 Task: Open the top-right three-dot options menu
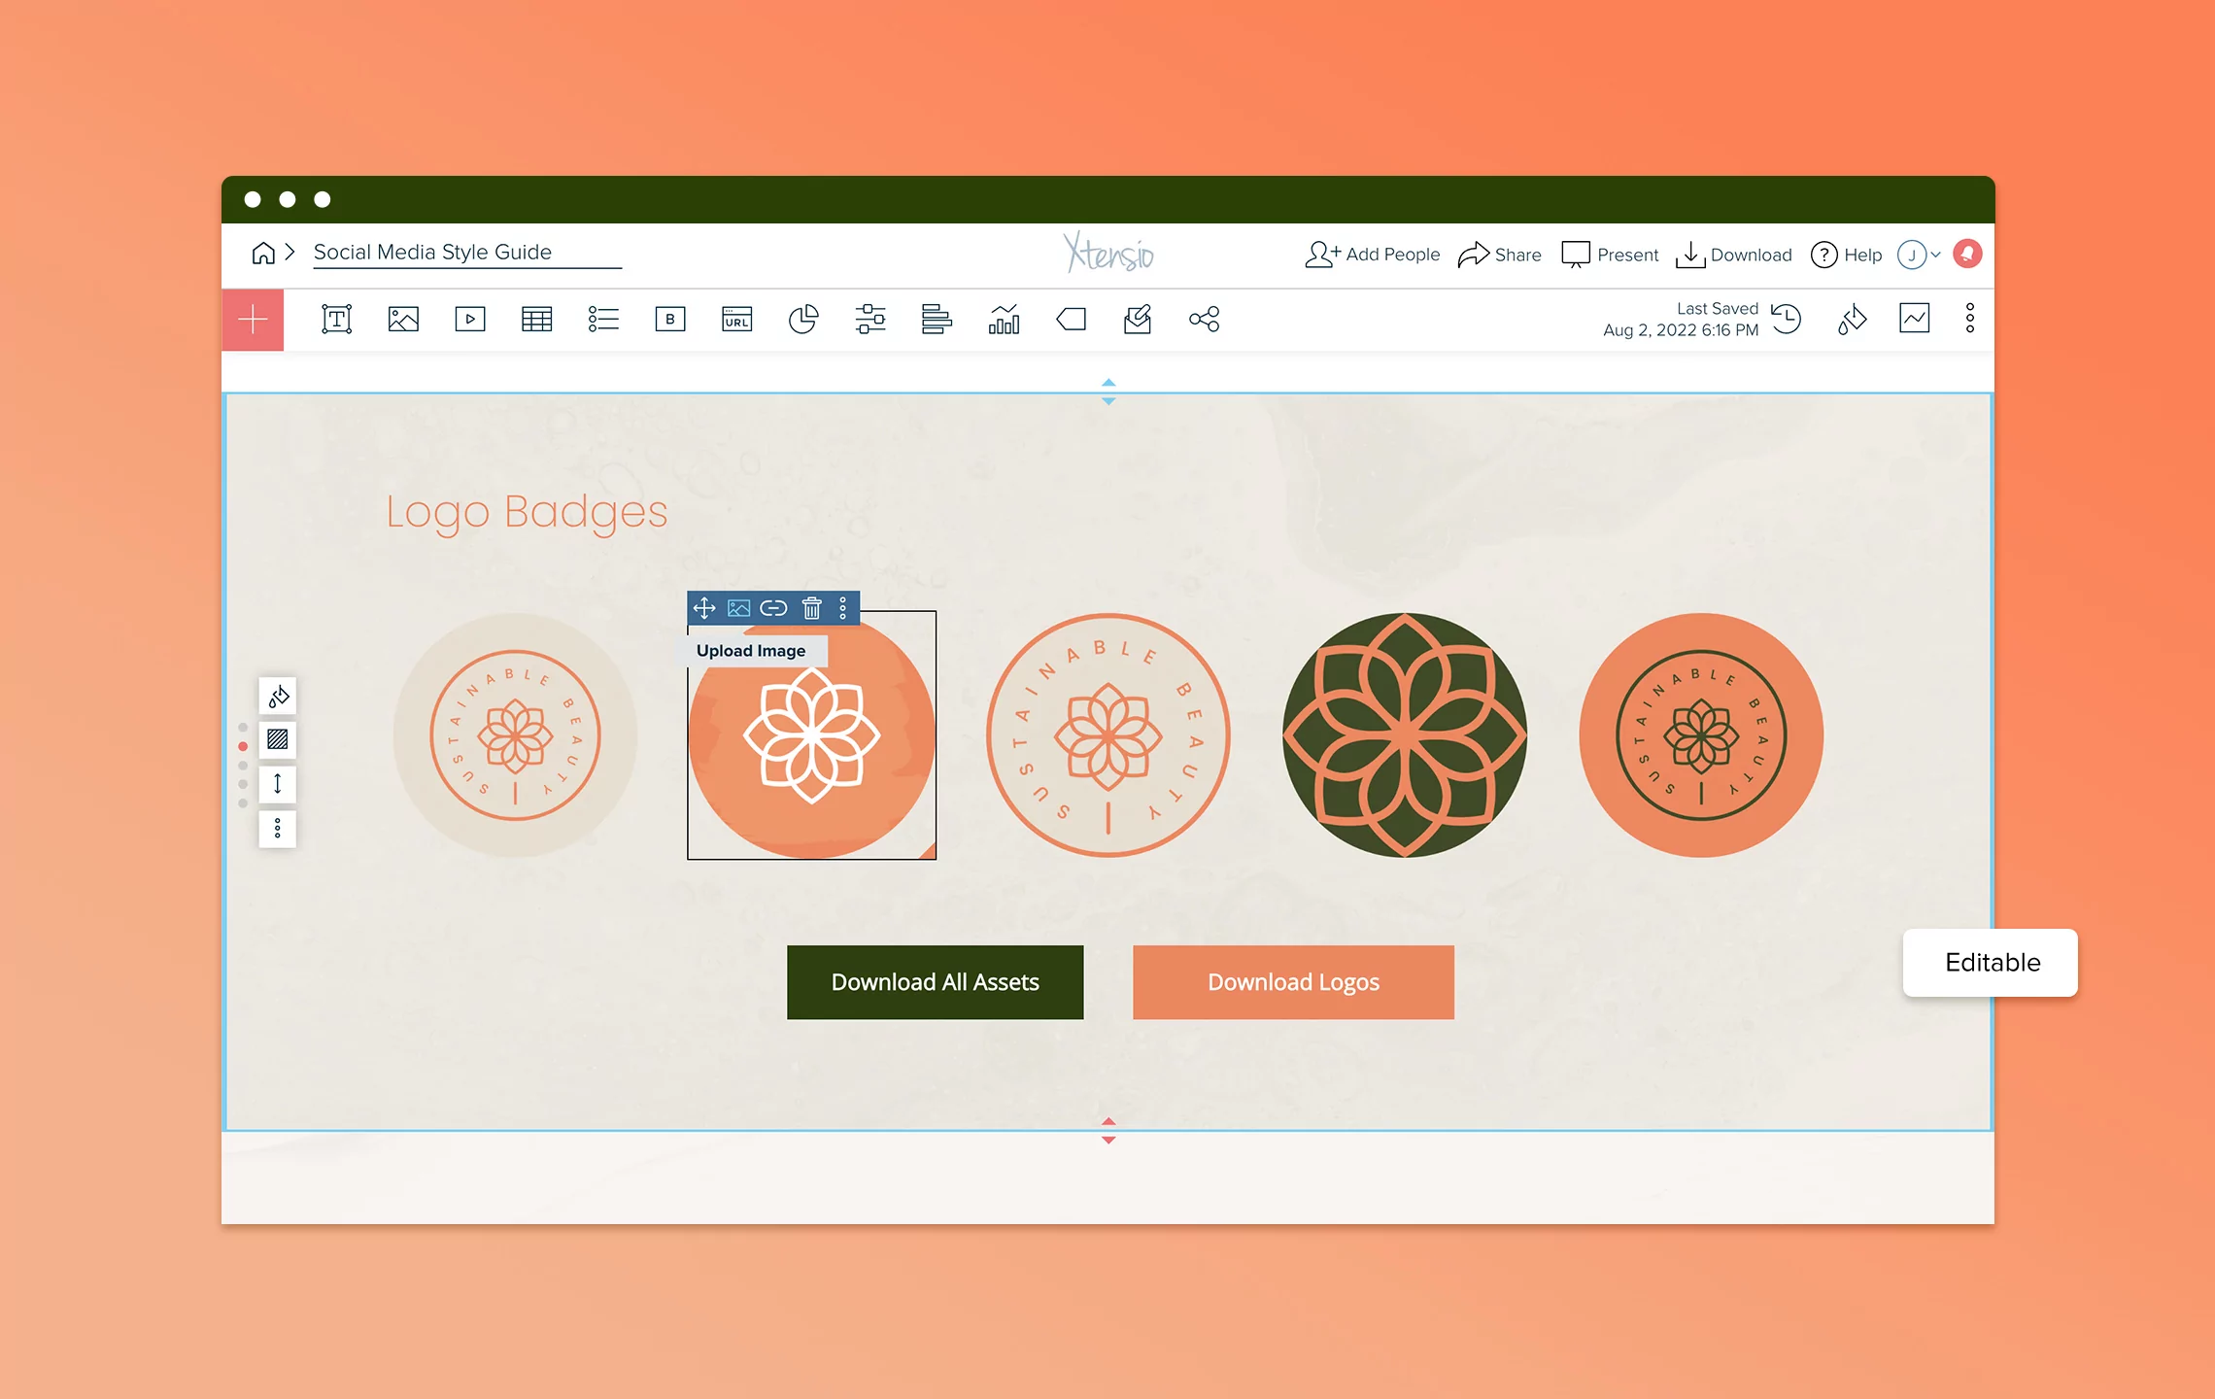coord(1969,319)
